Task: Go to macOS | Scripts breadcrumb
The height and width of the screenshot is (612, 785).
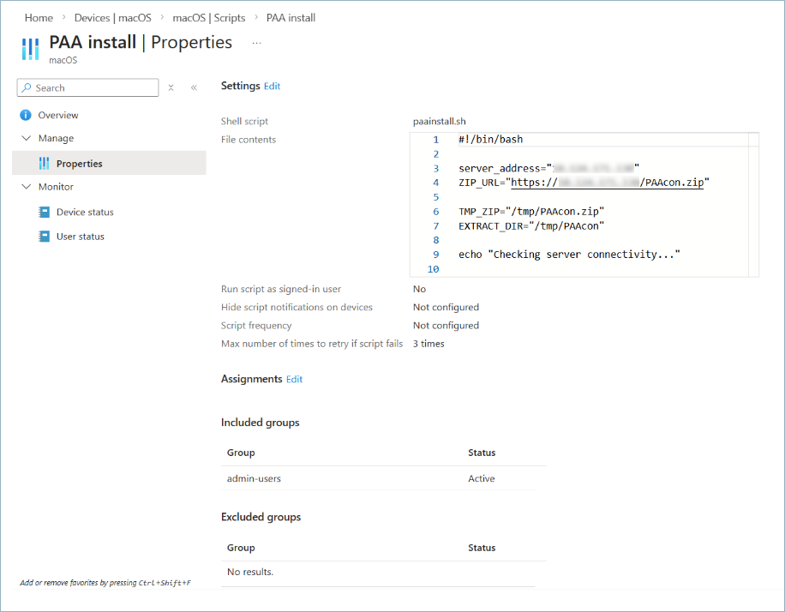Action: click(209, 17)
